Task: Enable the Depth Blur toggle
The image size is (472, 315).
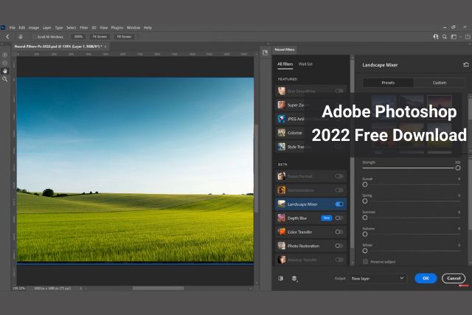Action: coord(339,218)
